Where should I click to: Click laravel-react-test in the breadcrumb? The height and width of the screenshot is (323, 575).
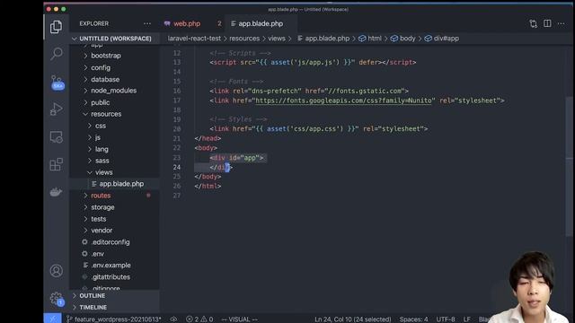tap(194, 39)
